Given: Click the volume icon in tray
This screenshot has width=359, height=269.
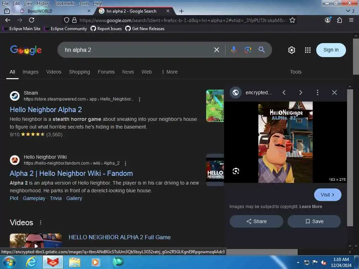Looking at the screenshot, I should click(x=324, y=262).
